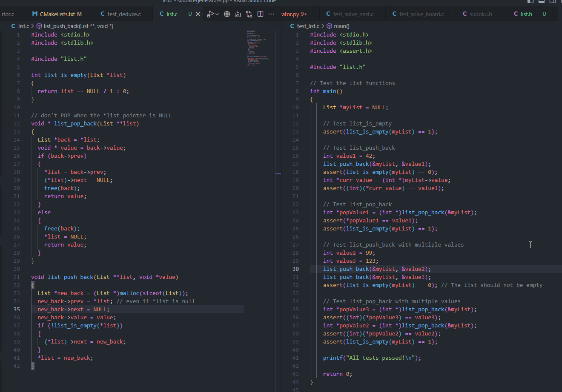562x392 pixels.
Task: Click 'int value3 = 123;' line
Action: click(x=351, y=261)
